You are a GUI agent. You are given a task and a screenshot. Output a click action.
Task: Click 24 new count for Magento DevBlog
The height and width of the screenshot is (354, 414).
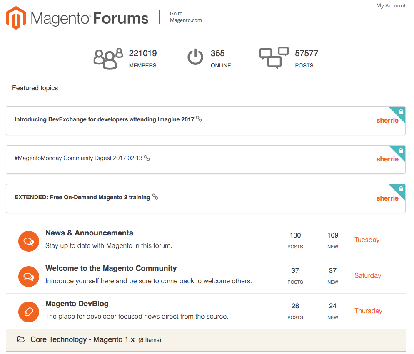coord(333,306)
